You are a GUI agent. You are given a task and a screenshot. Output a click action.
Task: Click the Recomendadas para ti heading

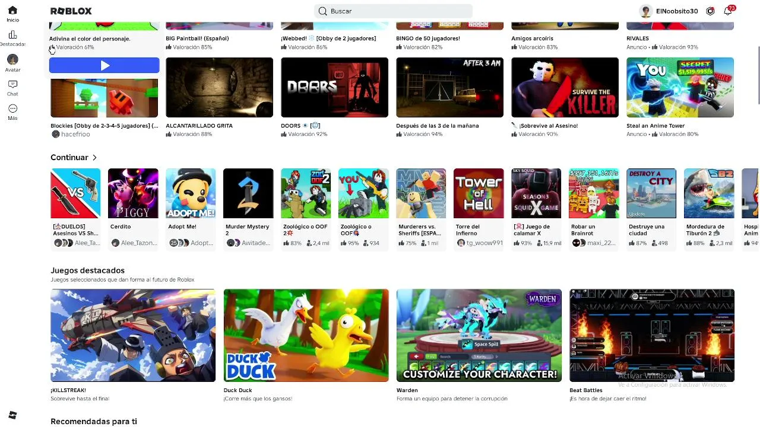click(x=94, y=422)
